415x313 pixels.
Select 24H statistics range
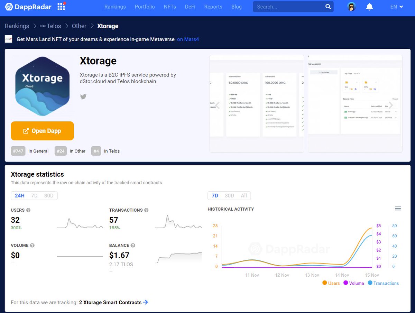(x=20, y=196)
